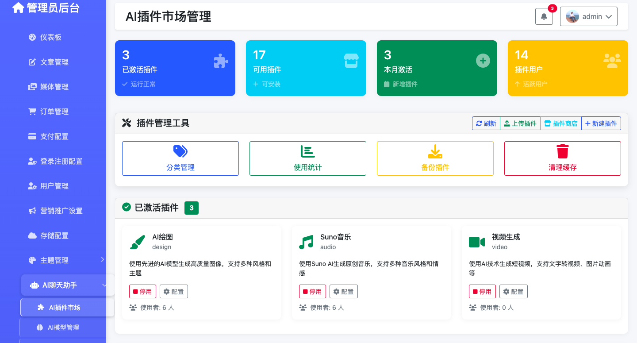This screenshot has height=343, width=637.
Task: Click 使用者: 0 人 under 视频生成
Action: (x=497, y=307)
